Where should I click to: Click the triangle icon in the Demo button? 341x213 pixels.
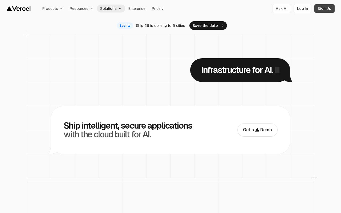click(257, 130)
